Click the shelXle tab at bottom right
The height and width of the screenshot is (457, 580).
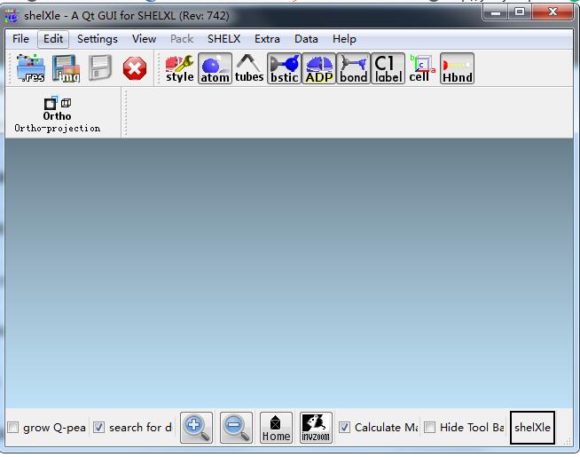coord(532,428)
